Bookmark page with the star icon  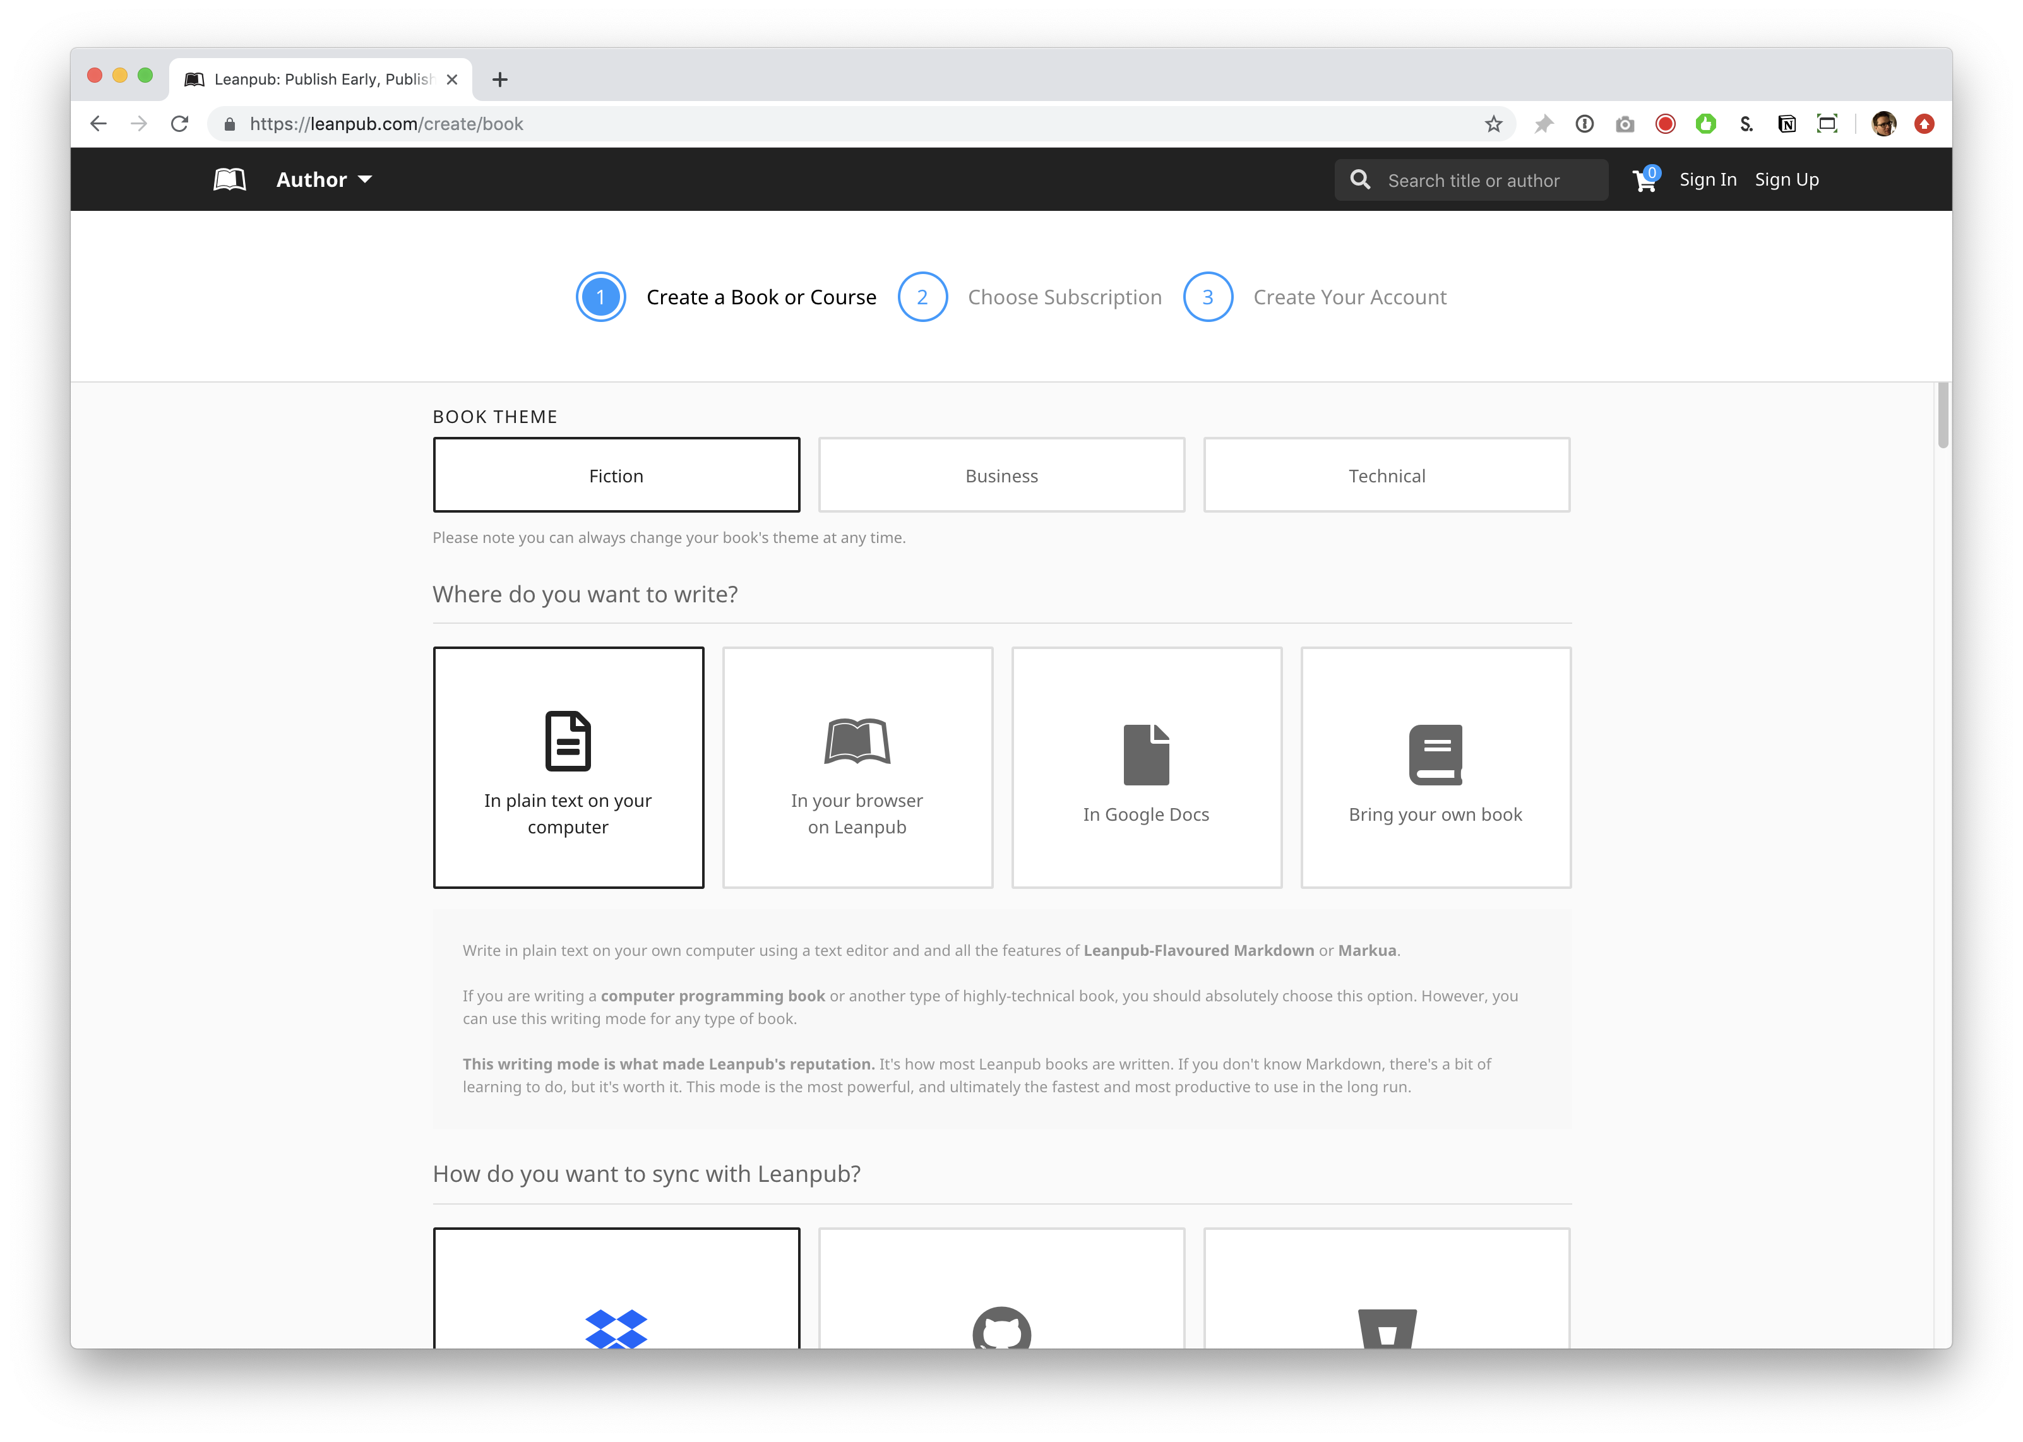[1494, 124]
